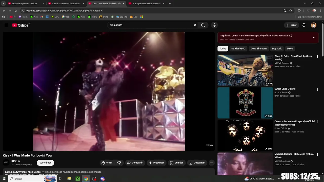Screen dimensions: 324x182
Task: Open options menu for Billie Jean video
Action: pyautogui.click(x=317, y=154)
